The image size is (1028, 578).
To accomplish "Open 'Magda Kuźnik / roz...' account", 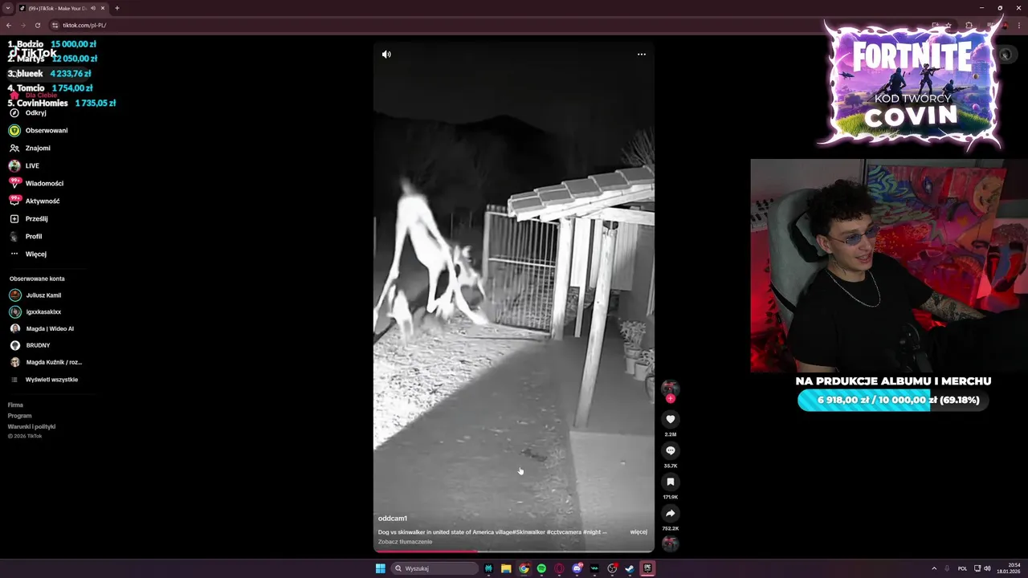I will (x=46, y=363).
